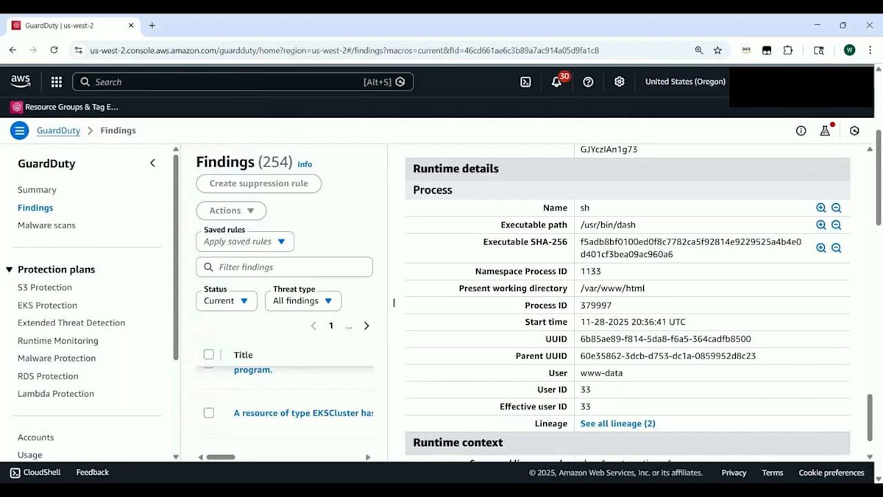Open Malware scans navigation item
The image size is (883, 497).
[x=46, y=225]
